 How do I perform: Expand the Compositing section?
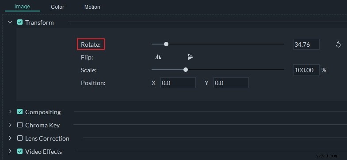(10, 112)
